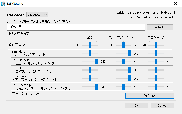
Task: Click the EzBkHereZip slider in デスクトップ column
Action: pyautogui.click(x=156, y=61)
